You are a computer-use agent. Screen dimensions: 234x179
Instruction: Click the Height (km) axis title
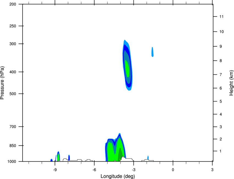pos(231,83)
